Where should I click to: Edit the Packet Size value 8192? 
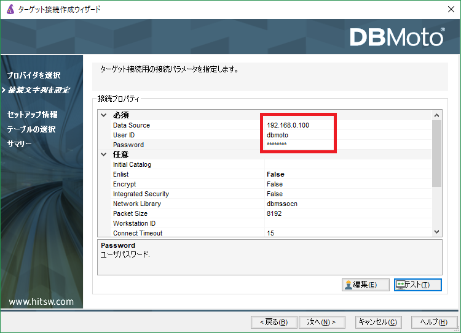click(348, 213)
